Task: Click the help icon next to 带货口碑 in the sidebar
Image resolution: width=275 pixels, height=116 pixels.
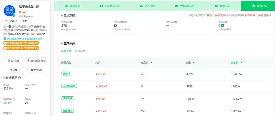Action: pos(35,85)
